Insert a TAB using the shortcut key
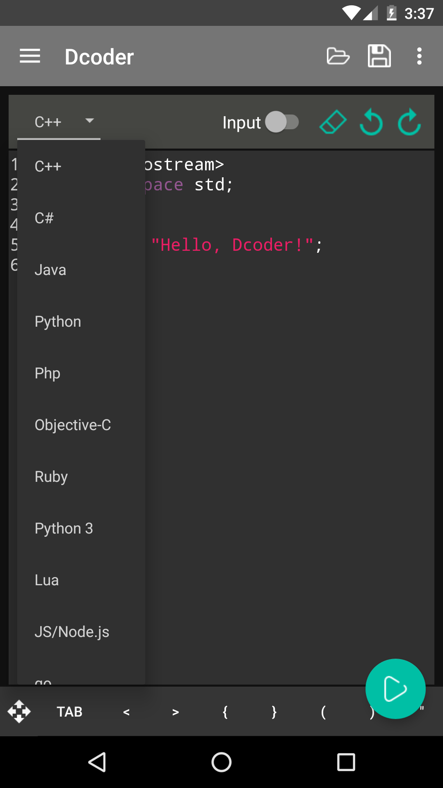The width and height of the screenshot is (443, 788). pos(69,712)
